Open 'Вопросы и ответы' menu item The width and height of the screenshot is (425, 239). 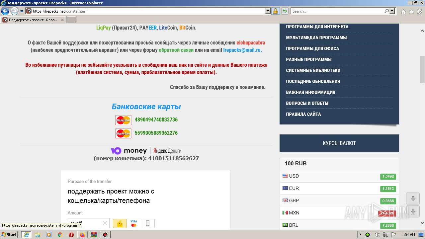[307, 103]
